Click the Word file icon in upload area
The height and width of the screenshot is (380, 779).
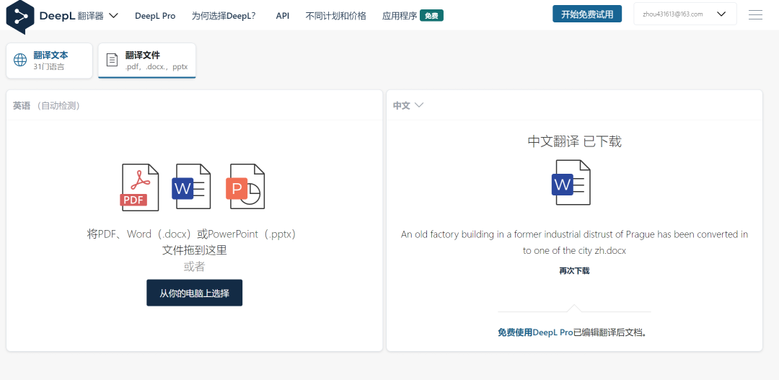pyautogui.click(x=191, y=186)
